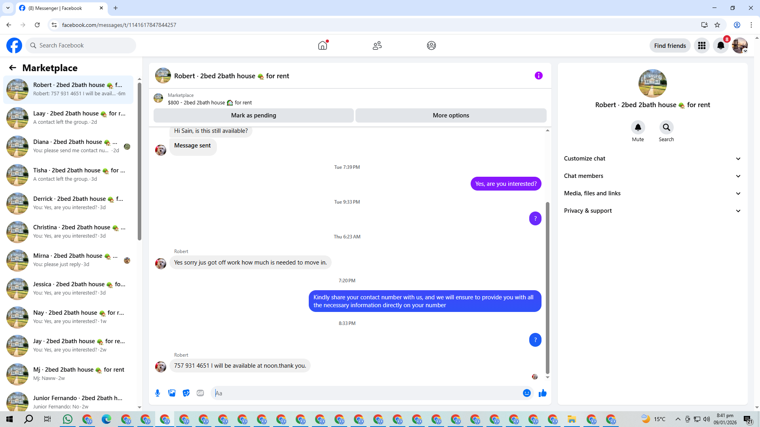
Task: Expand Chat members section
Action: [652, 176]
